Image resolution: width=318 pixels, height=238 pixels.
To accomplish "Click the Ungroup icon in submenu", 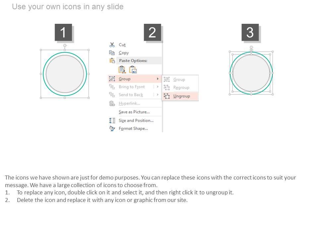I will 167,96.
